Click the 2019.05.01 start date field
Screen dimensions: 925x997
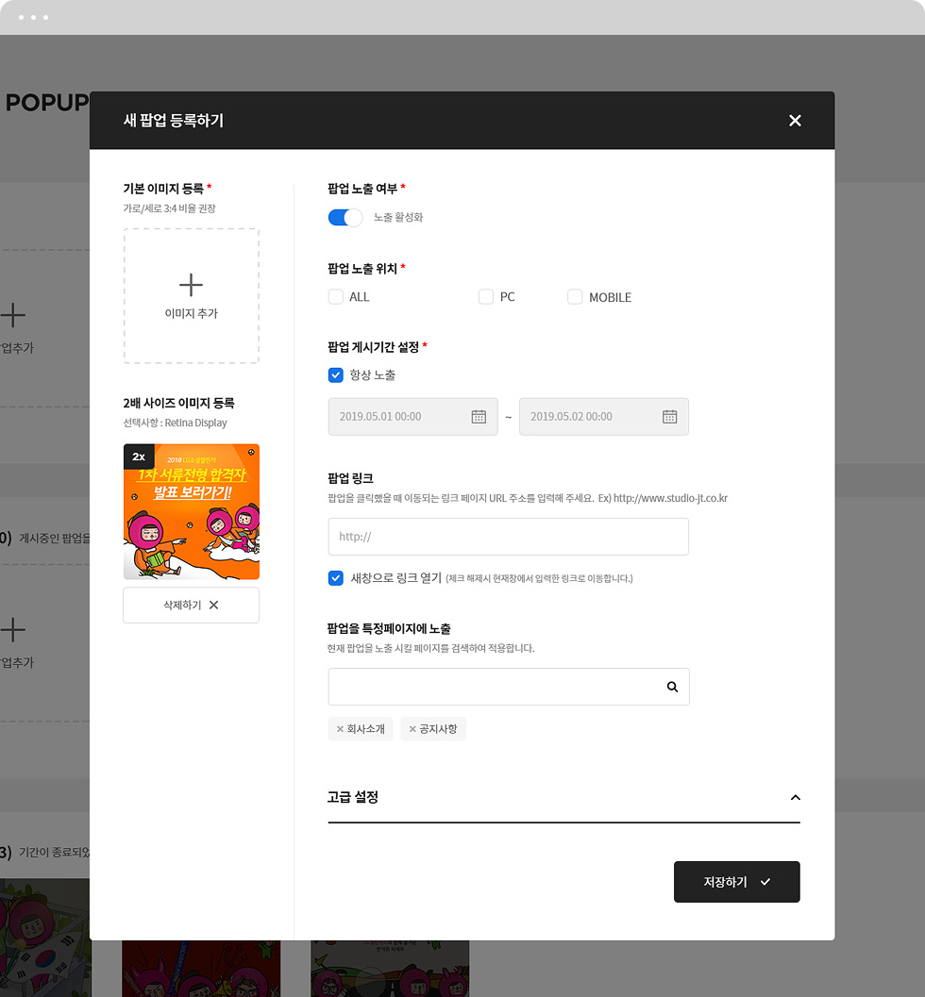[x=396, y=416]
